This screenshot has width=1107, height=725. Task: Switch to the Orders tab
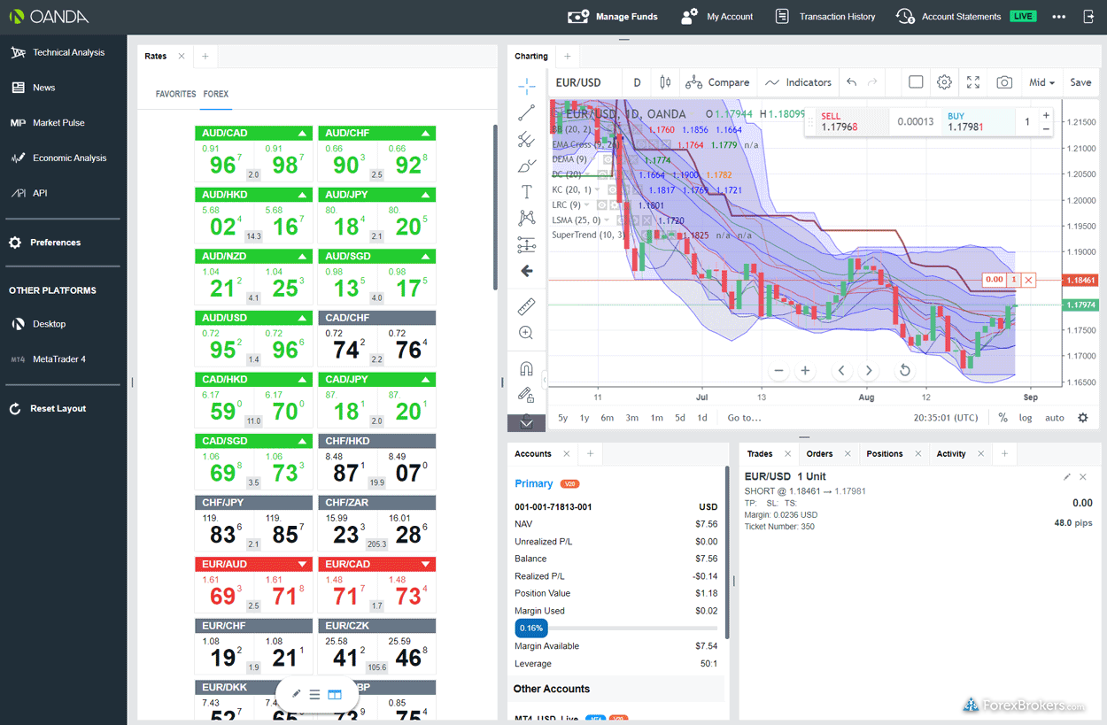819,454
